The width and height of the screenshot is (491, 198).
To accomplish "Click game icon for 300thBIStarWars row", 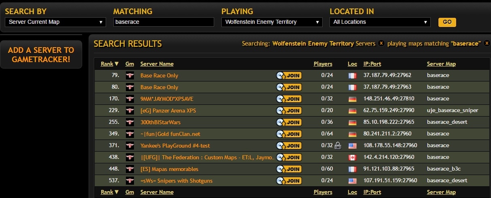I will click(130, 122).
